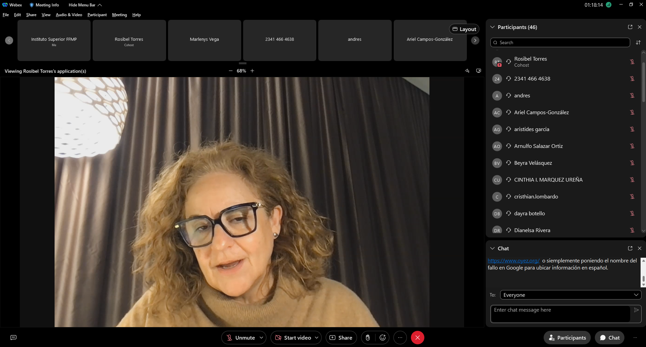Open the Audio & Video menu
Viewport: 646px width, 347px height.
click(x=69, y=15)
